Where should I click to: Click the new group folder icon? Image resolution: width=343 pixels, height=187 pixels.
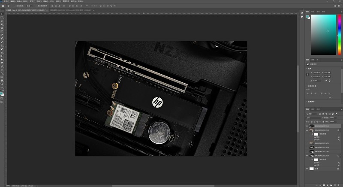tap(331, 185)
